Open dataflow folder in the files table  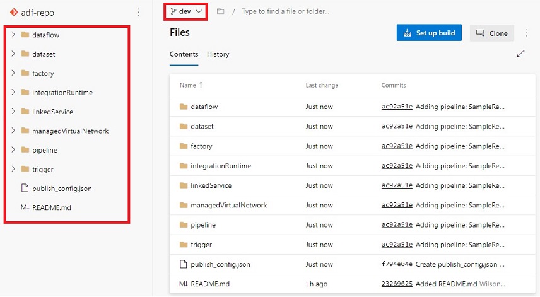point(204,107)
